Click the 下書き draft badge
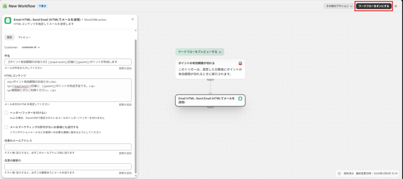403x179 pixels. tap(43, 6)
